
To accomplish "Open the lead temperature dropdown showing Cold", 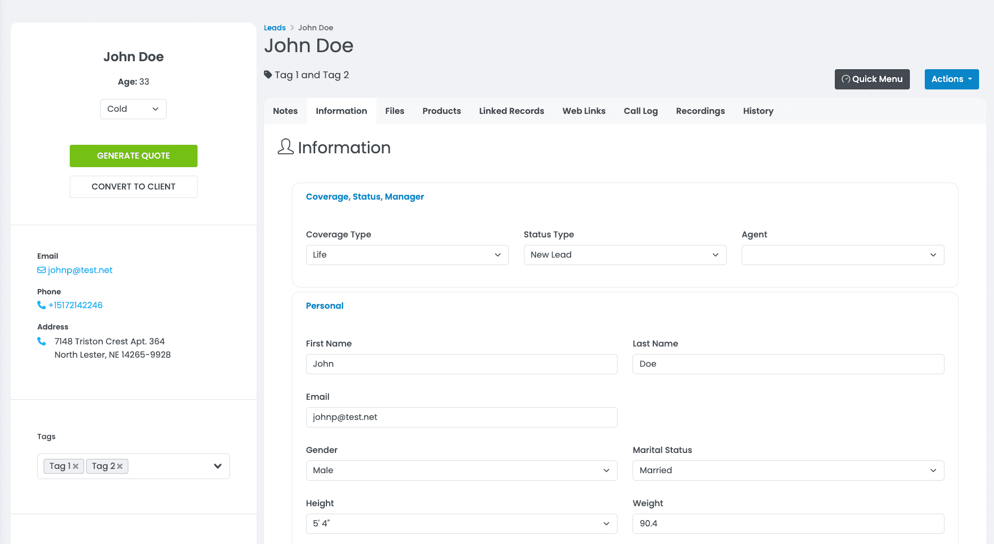I will pos(133,109).
